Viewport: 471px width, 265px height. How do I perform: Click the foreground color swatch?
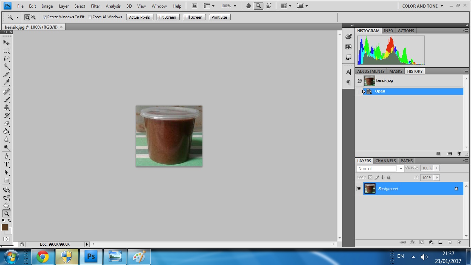[x=5, y=227]
